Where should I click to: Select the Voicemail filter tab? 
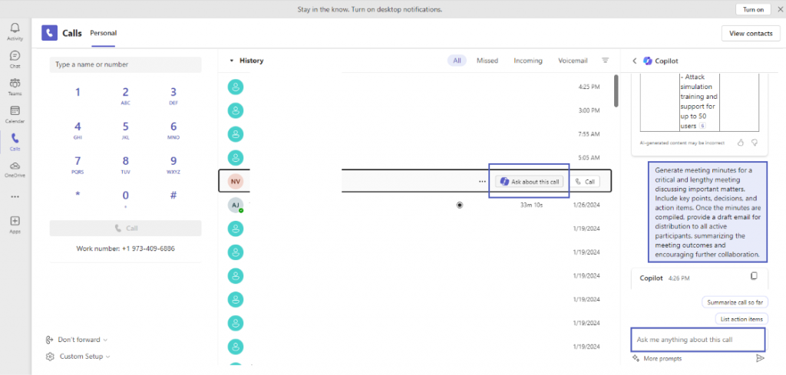click(573, 61)
